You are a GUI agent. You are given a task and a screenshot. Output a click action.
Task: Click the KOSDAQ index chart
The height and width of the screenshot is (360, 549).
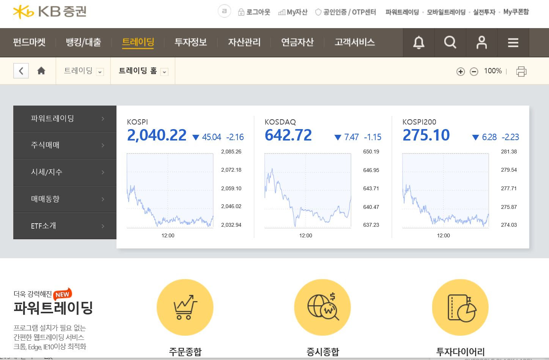click(308, 190)
